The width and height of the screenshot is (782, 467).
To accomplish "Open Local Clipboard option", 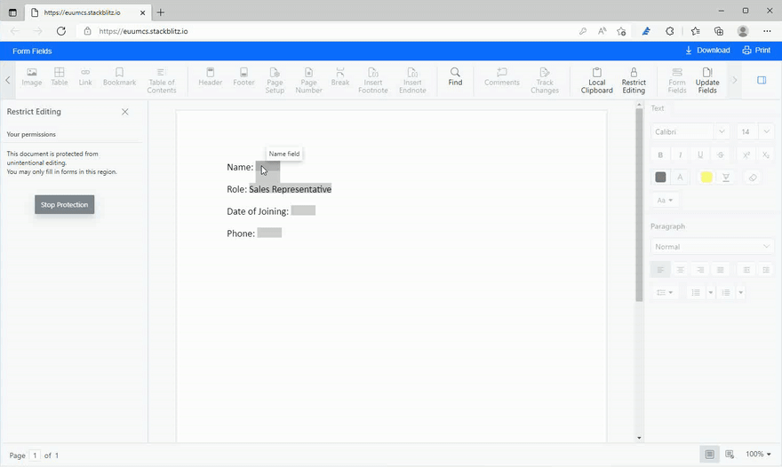I will tap(596, 80).
